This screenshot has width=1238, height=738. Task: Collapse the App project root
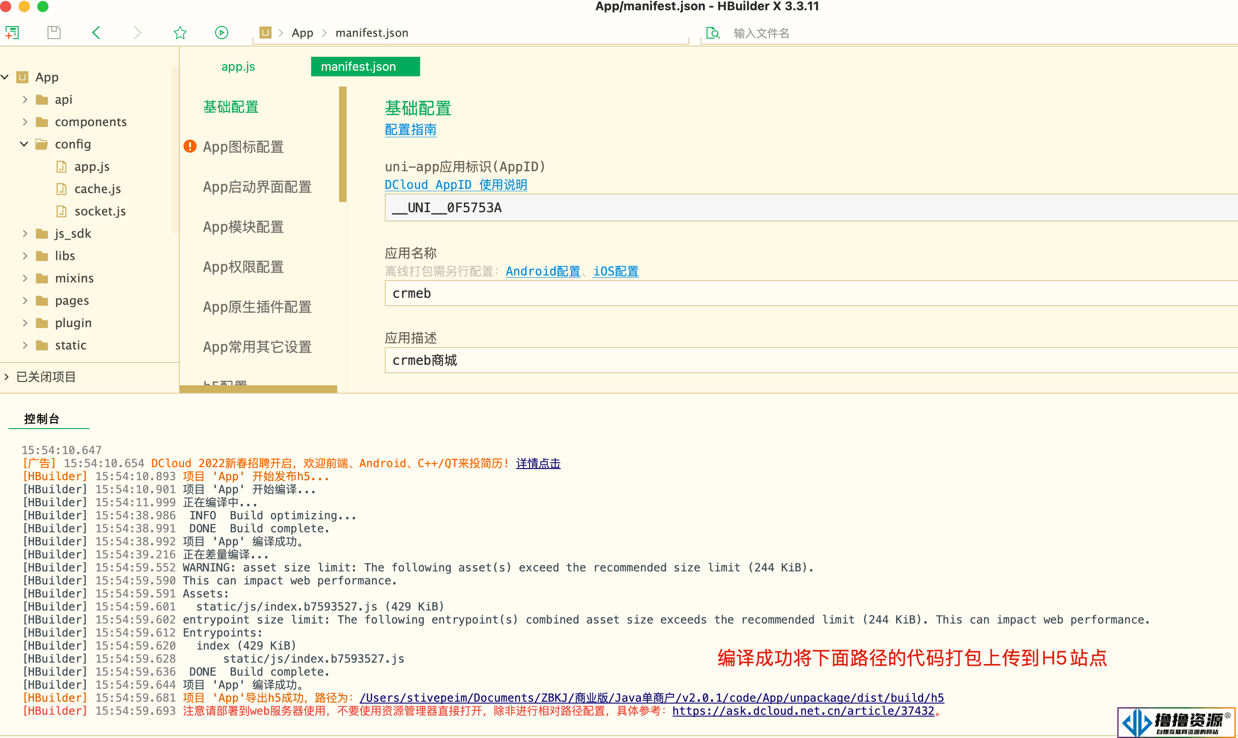(5, 77)
